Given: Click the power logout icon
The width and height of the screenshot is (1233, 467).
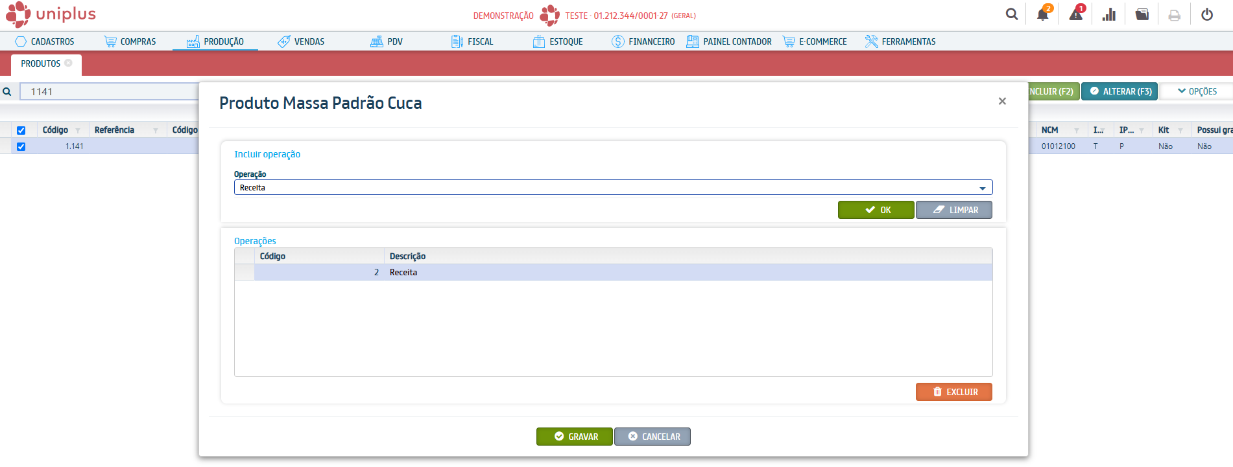Looking at the screenshot, I should tap(1207, 14).
